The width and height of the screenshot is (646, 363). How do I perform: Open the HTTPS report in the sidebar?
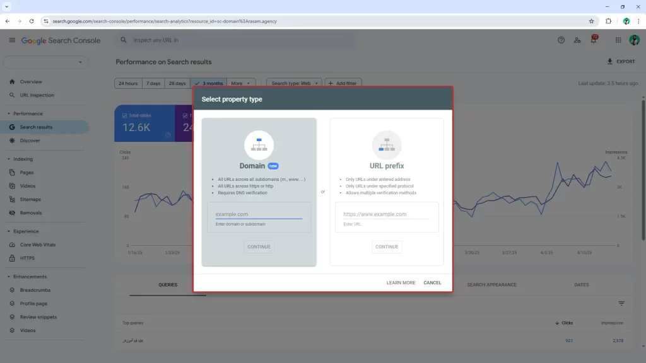coord(27,258)
